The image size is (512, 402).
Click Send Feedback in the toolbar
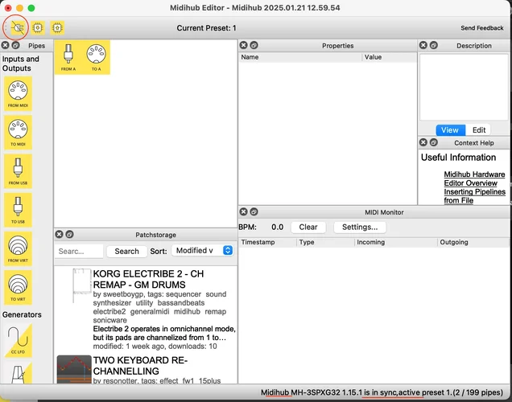tap(482, 28)
